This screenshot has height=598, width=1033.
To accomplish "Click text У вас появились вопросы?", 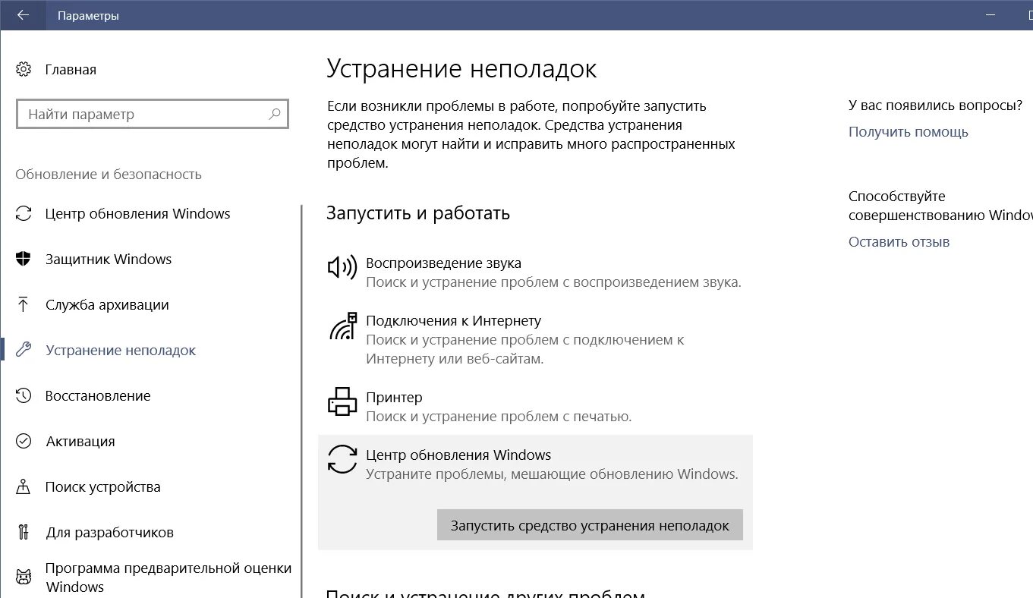I will [936, 106].
